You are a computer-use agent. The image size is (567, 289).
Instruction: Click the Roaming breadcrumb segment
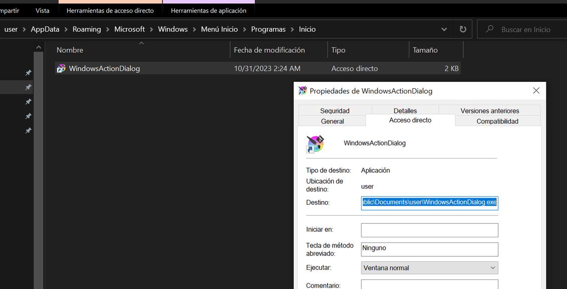[x=87, y=29]
